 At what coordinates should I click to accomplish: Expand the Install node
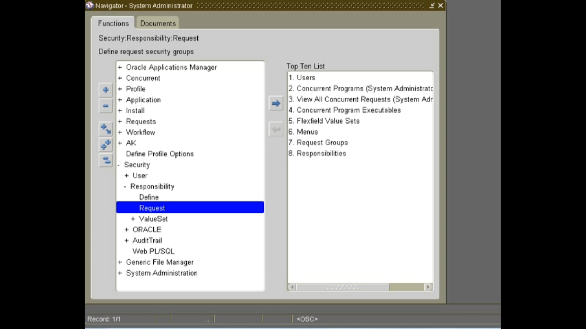coord(120,110)
